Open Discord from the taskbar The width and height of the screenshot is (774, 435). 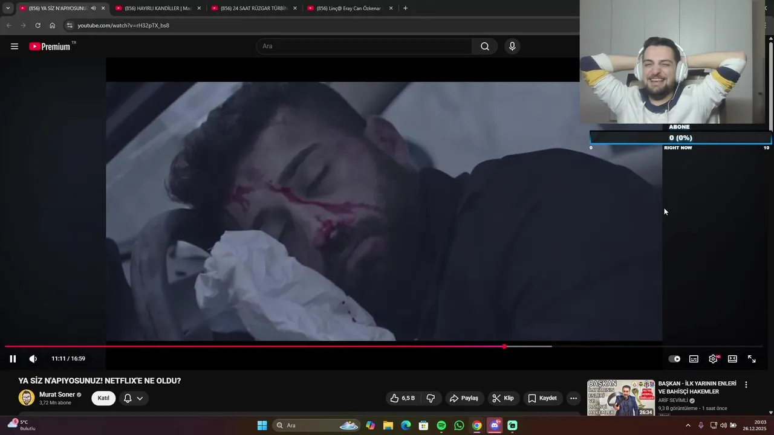pyautogui.click(x=495, y=425)
